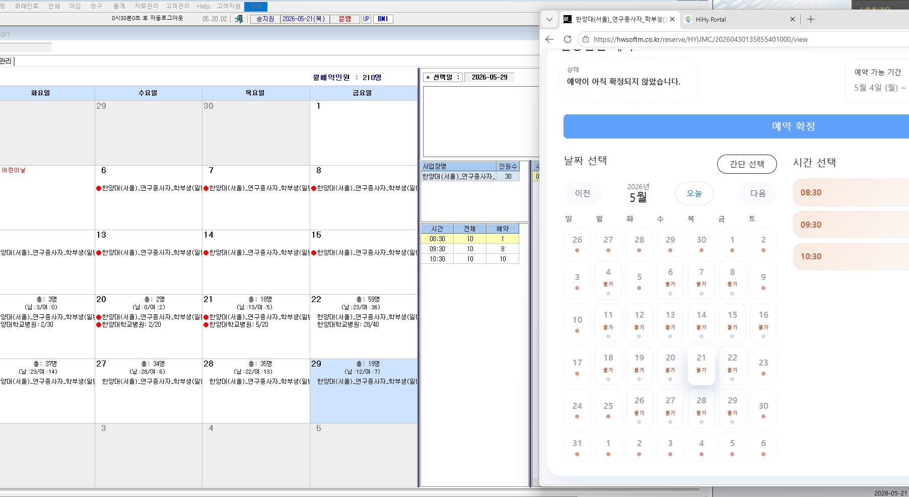View site information lock icon
Screen dimensions: 909x497
point(585,39)
